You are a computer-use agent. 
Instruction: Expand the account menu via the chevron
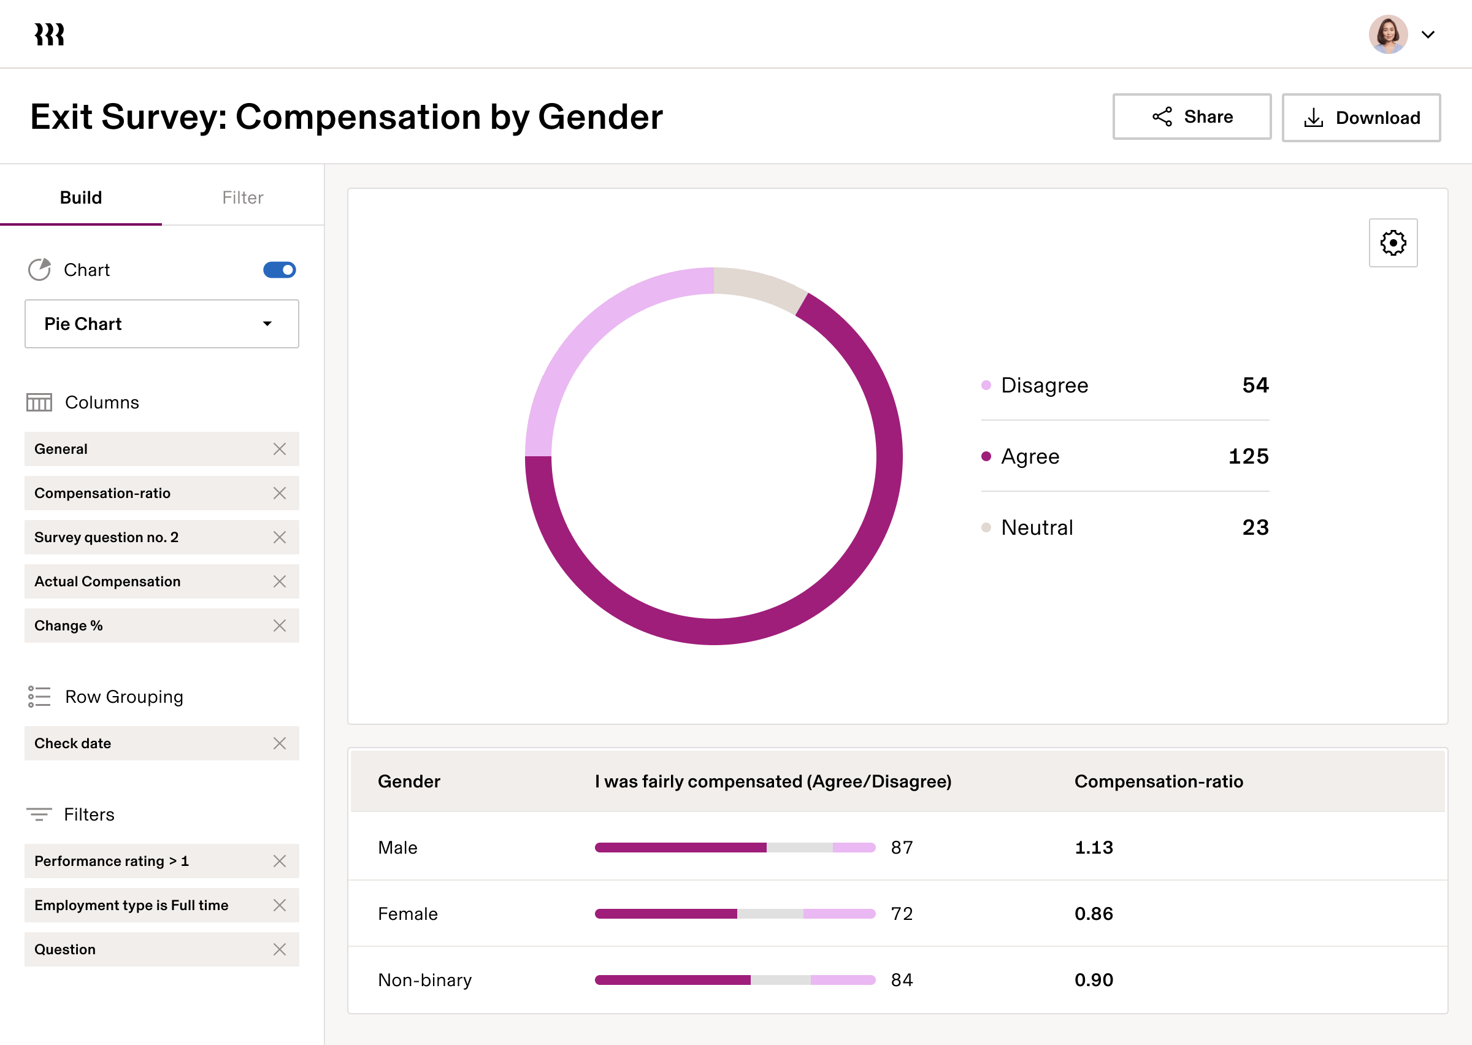(1428, 35)
